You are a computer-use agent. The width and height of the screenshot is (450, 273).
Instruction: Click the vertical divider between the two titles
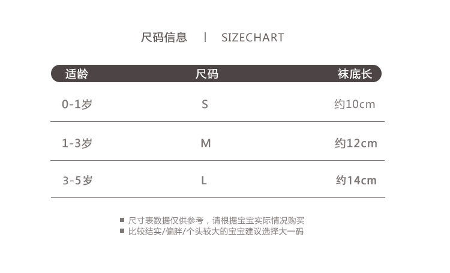pos(205,37)
